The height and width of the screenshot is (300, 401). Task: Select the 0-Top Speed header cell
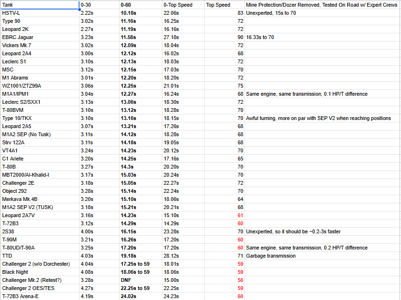pos(183,5)
